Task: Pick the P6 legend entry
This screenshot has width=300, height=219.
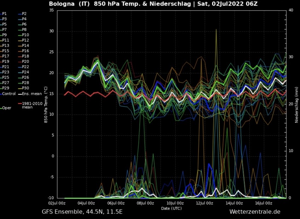Action: pos(23,24)
